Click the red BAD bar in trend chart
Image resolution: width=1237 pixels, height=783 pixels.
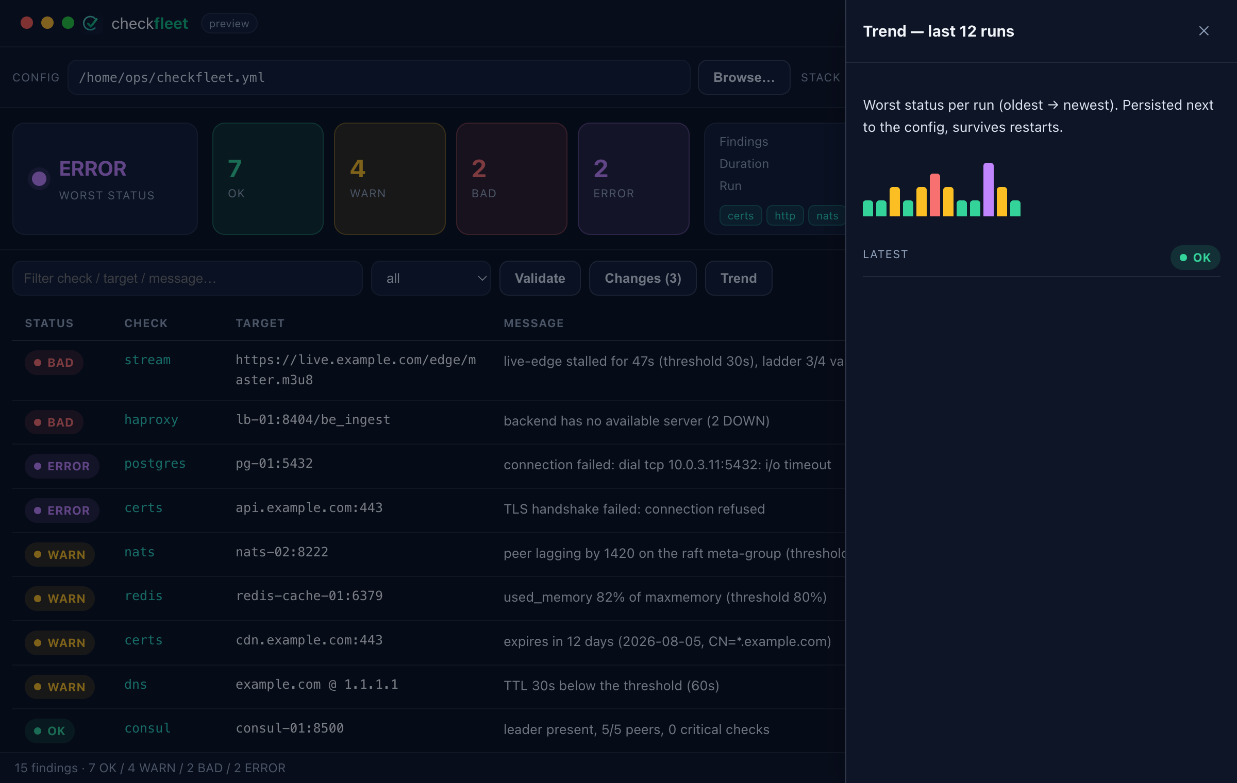(x=934, y=195)
